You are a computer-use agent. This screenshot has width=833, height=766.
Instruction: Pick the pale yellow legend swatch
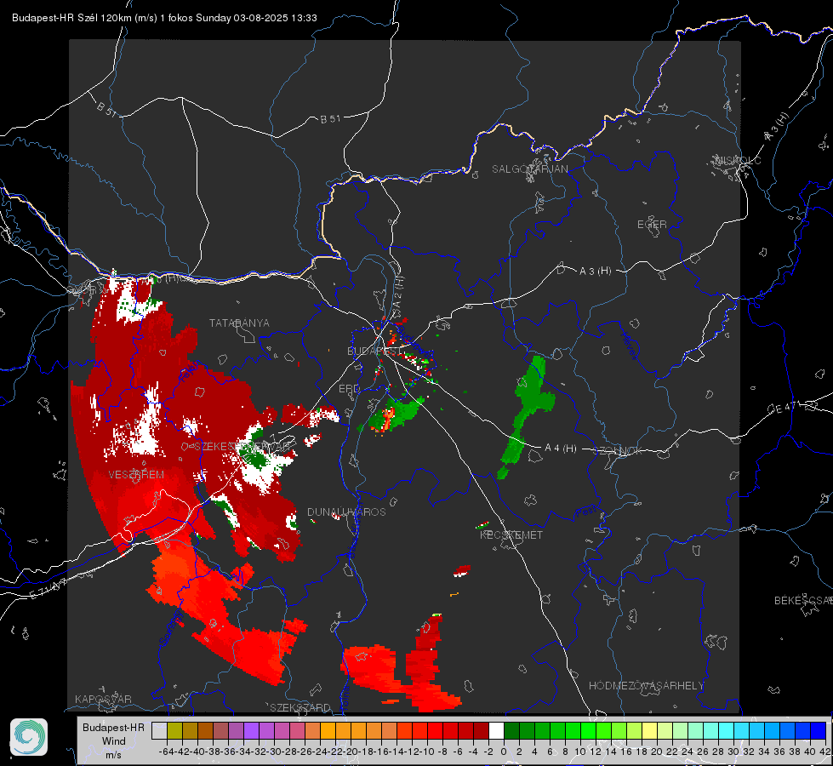coord(649,730)
